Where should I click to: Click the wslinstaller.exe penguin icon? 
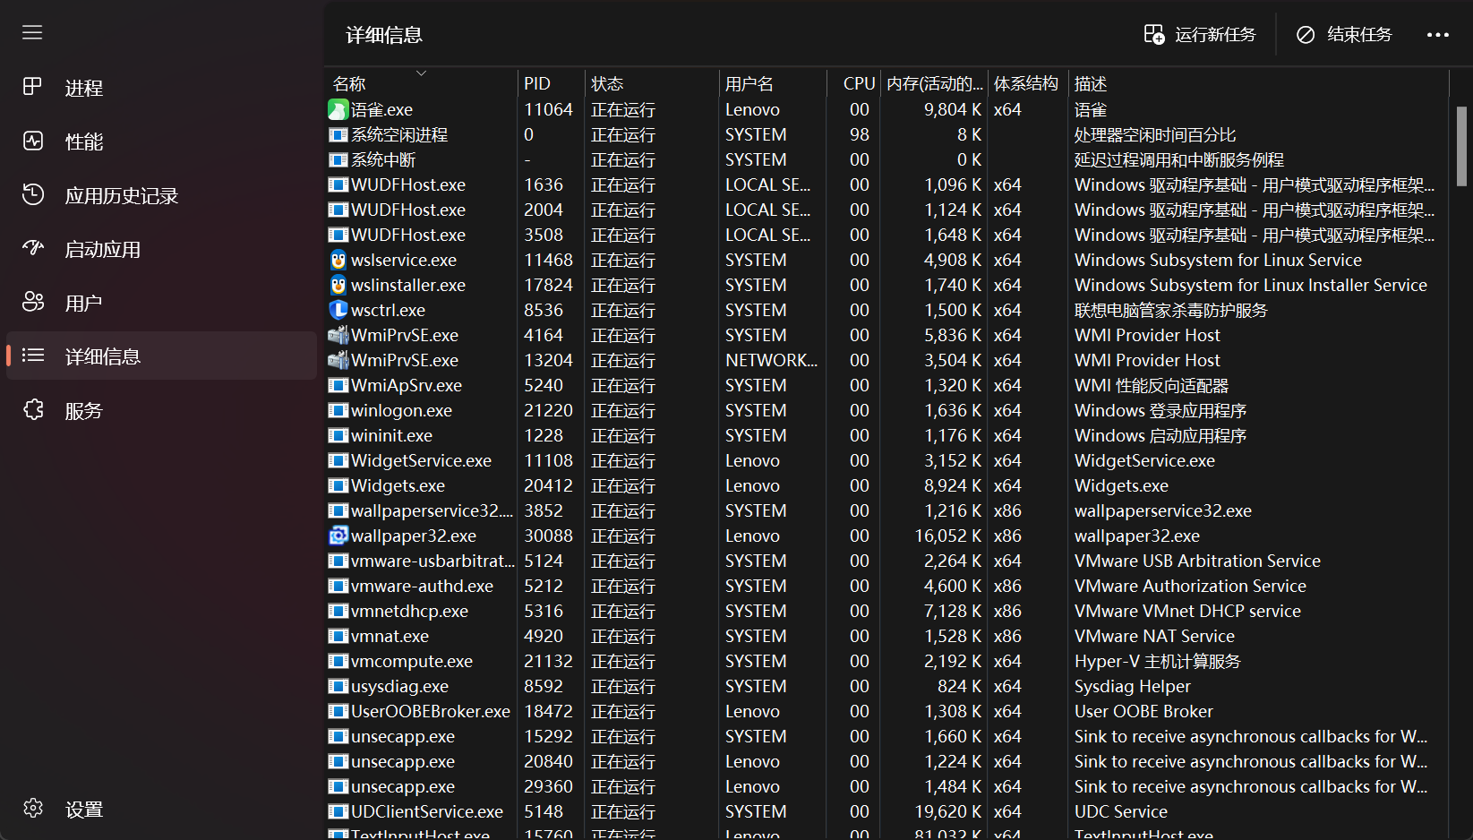coord(338,285)
